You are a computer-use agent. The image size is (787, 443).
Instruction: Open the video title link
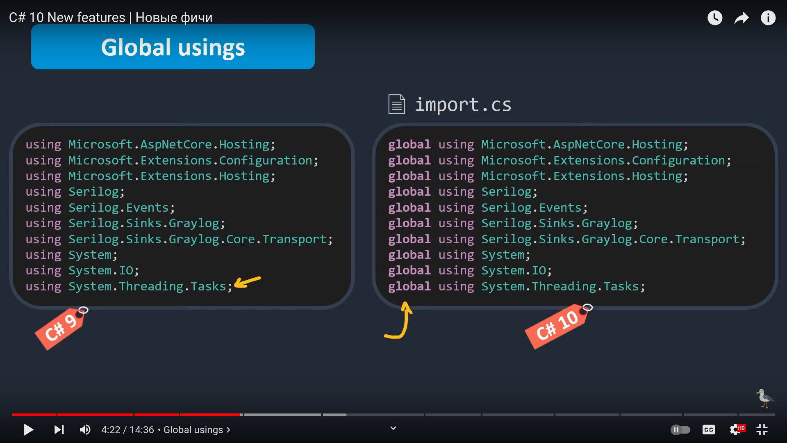click(111, 18)
